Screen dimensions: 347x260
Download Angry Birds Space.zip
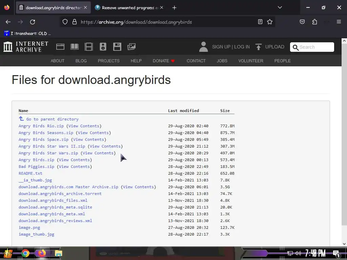click(x=44, y=139)
